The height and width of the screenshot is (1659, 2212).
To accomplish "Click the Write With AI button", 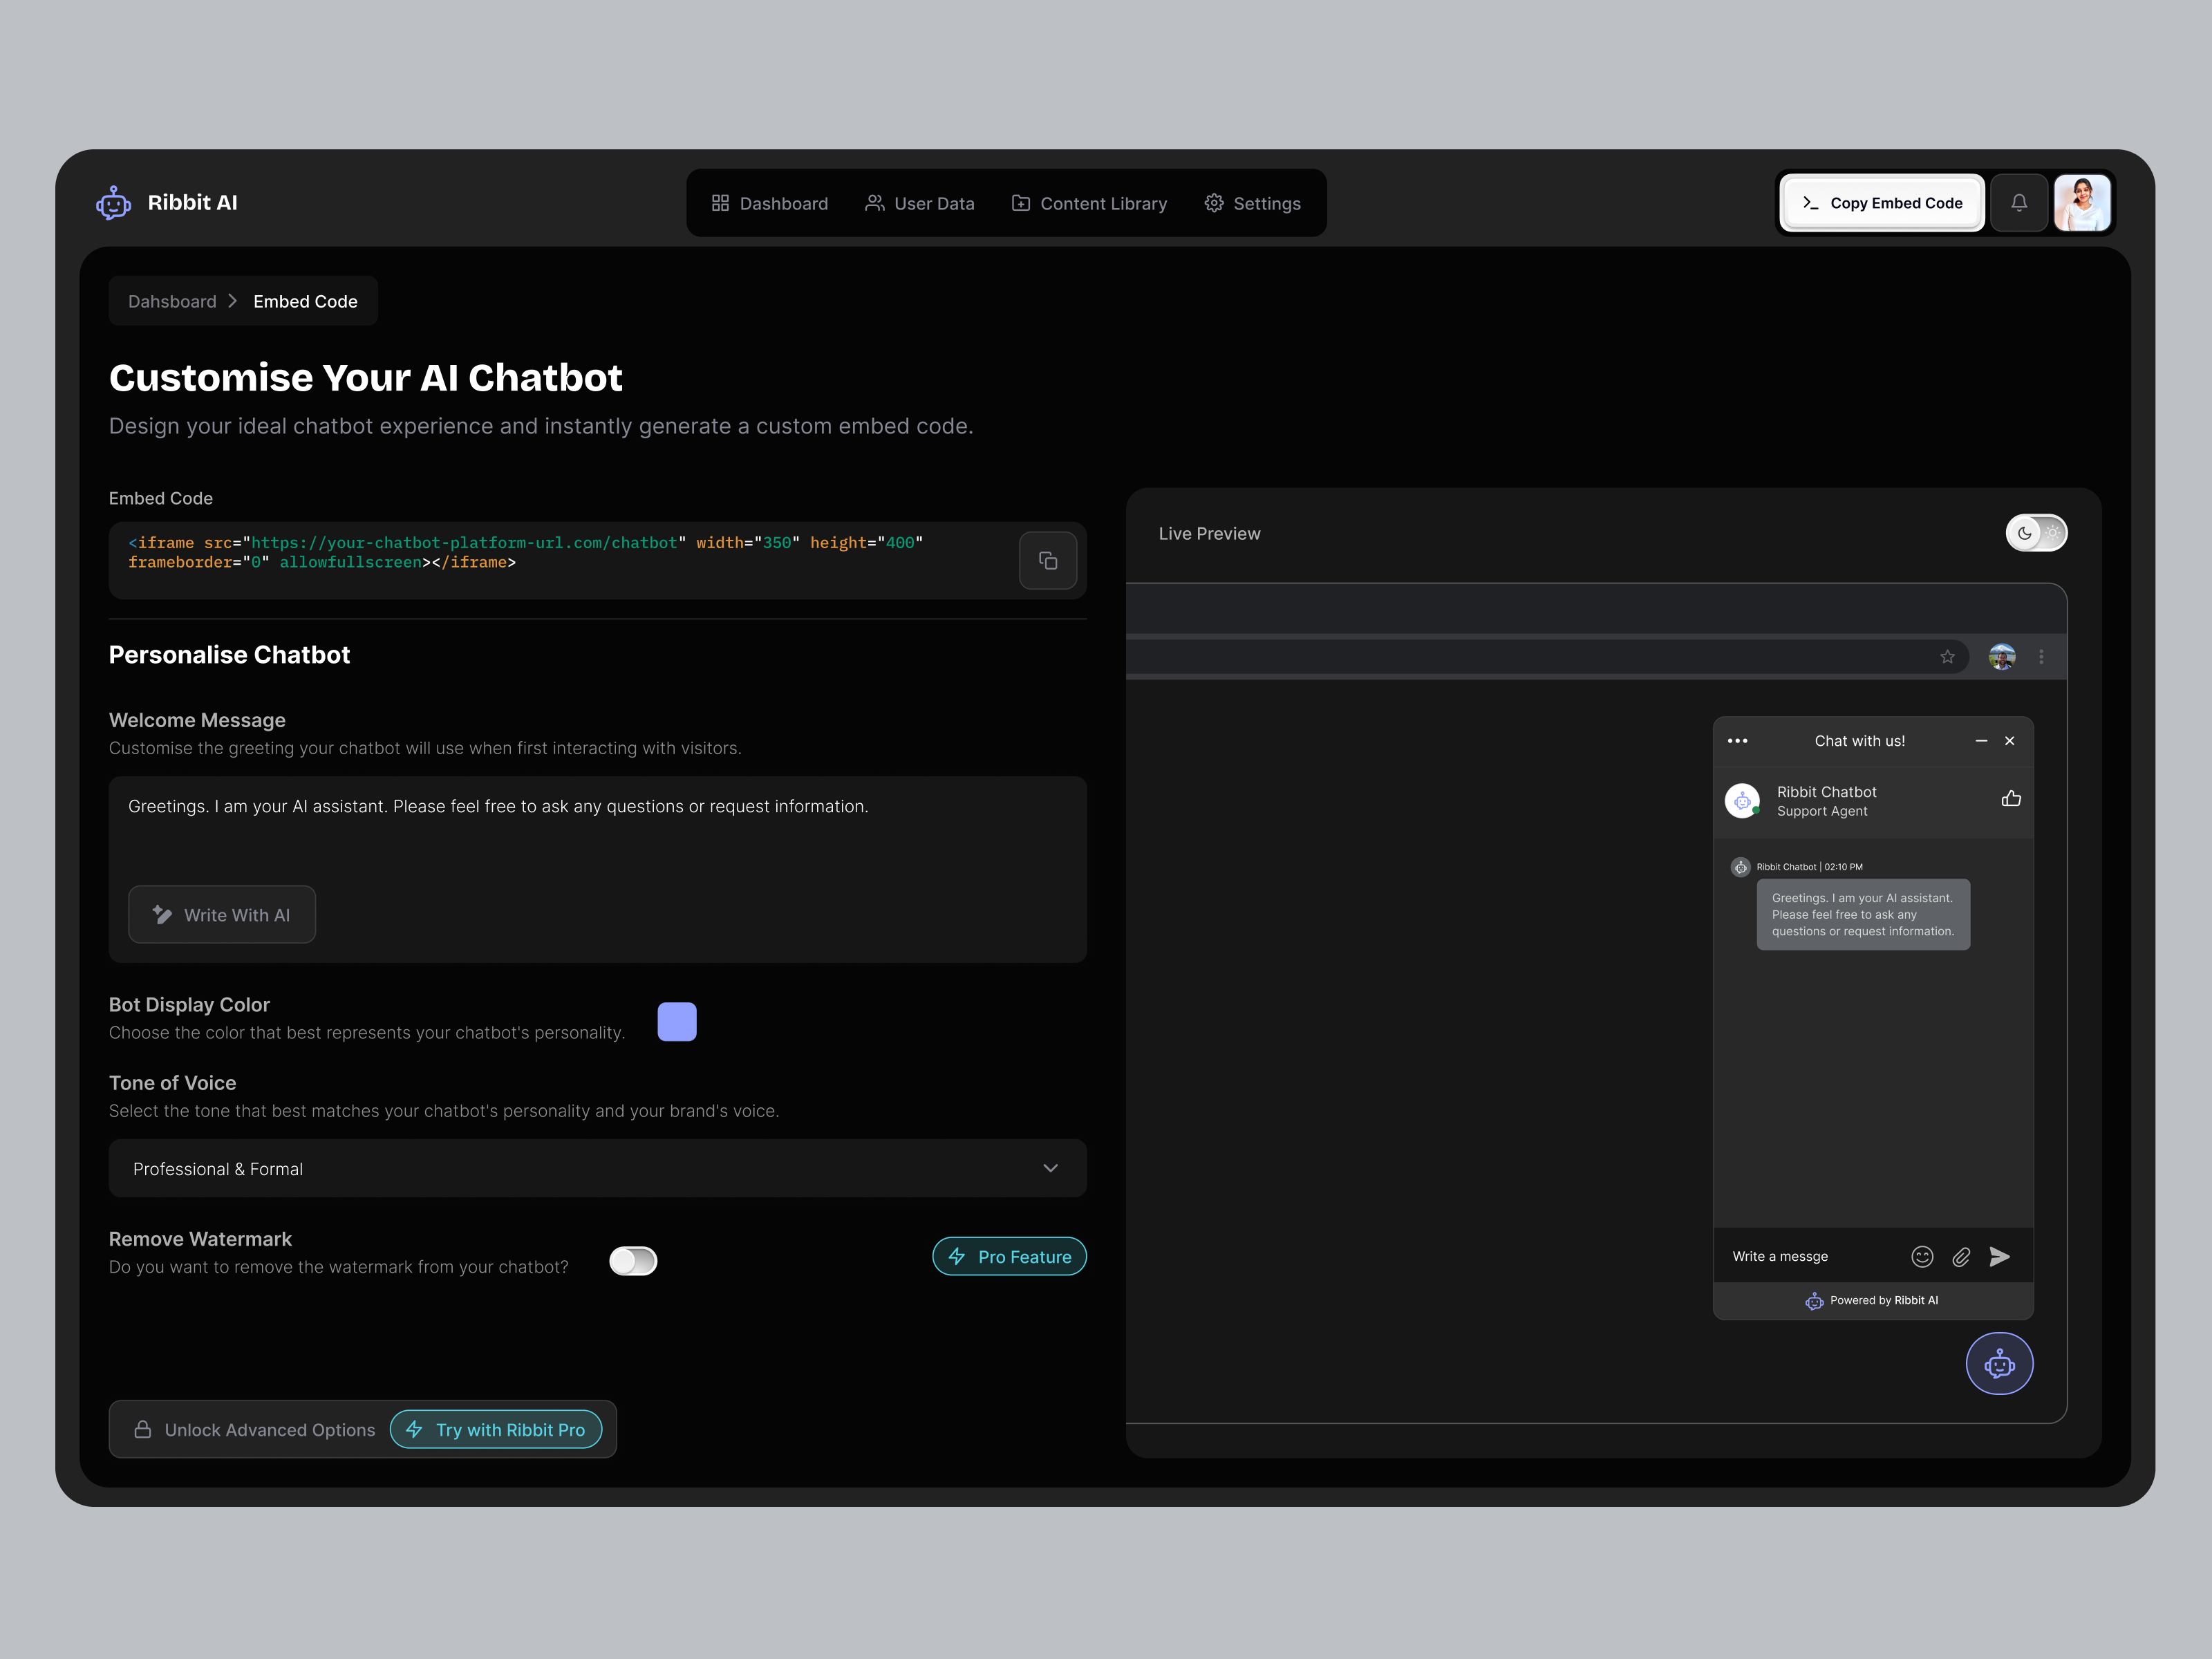I will pyautogui.click(x=222, y=914).
